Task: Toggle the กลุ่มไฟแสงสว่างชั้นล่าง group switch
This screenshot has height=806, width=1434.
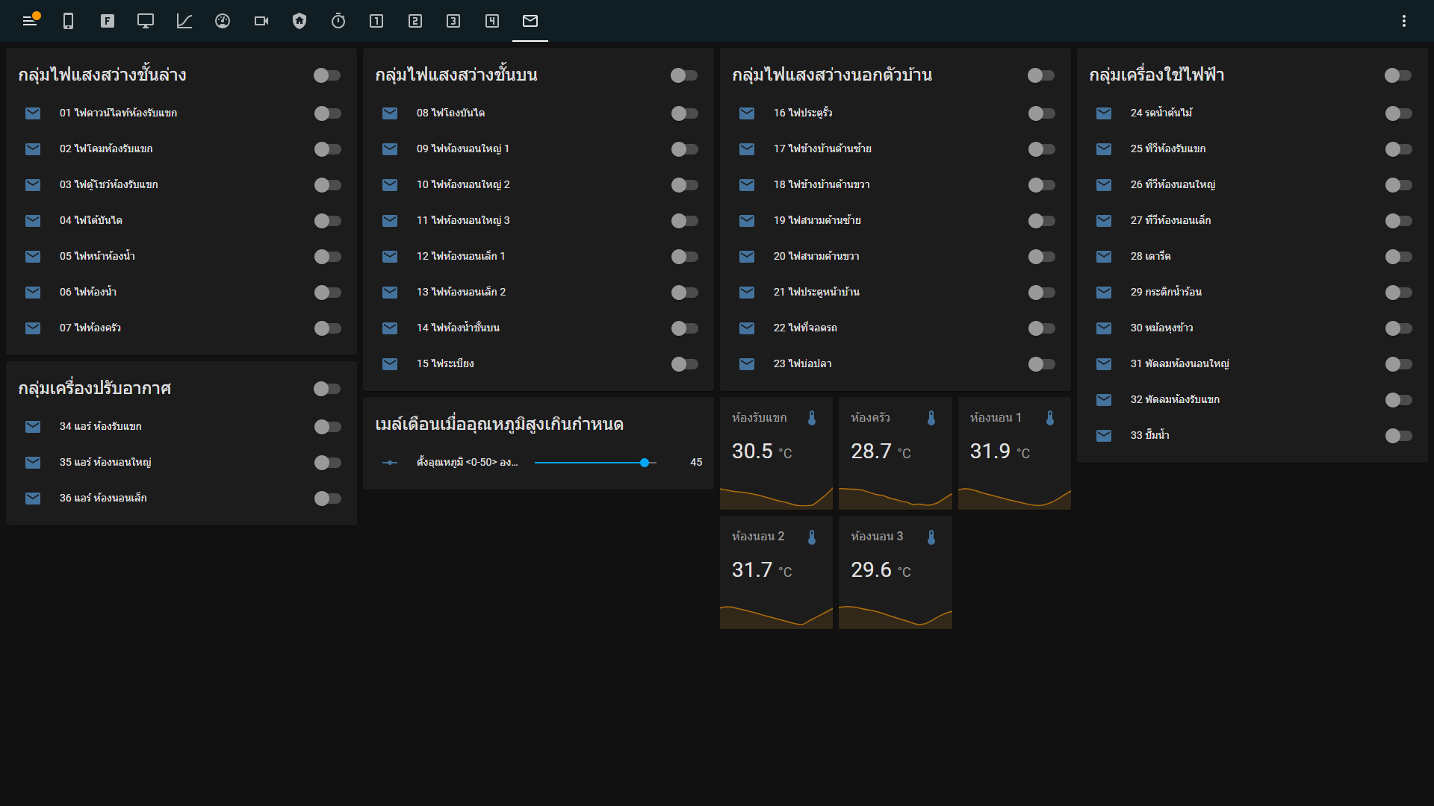Action: pyautogui.click(x=327, y=75)
